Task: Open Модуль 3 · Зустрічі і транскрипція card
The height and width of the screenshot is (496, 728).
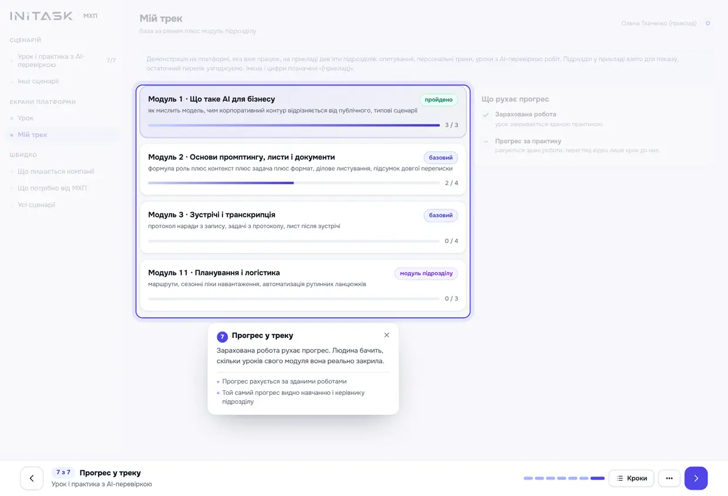Action: [x=303, y=227]
